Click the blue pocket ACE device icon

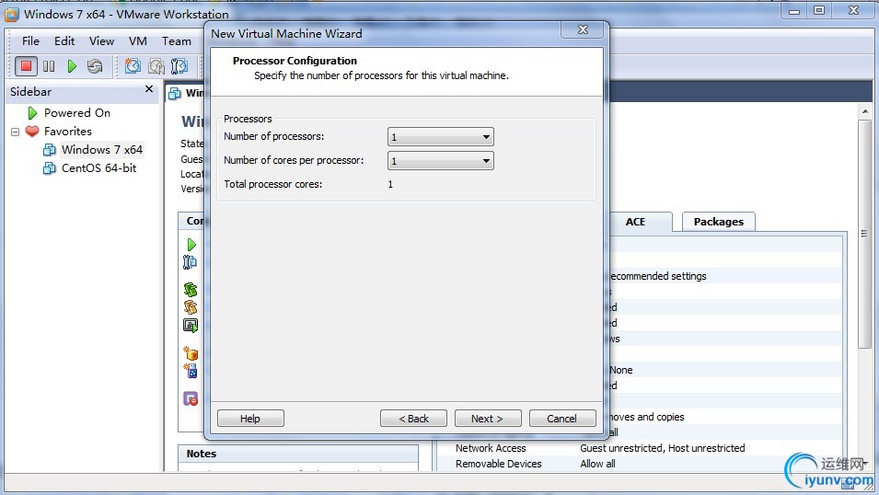(x=191, y=371)
